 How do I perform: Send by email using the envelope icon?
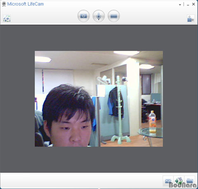[168, 181]
